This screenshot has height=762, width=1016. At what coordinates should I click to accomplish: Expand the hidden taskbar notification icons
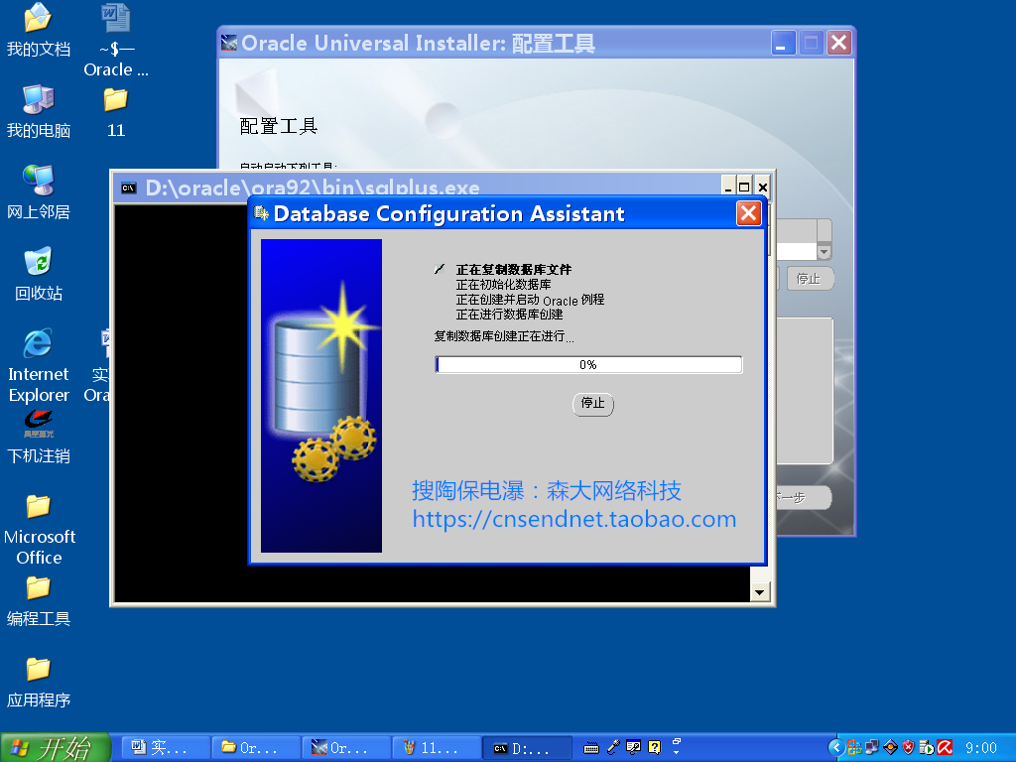836,747
